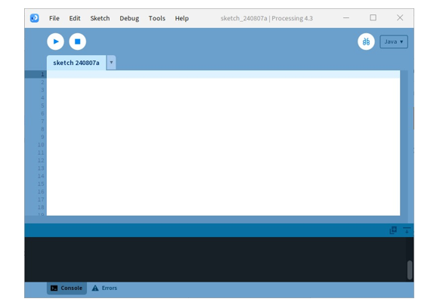The width and height of the screenshot is (443, 308).
Task: Click the black console output area
Action: pos(215,259)
